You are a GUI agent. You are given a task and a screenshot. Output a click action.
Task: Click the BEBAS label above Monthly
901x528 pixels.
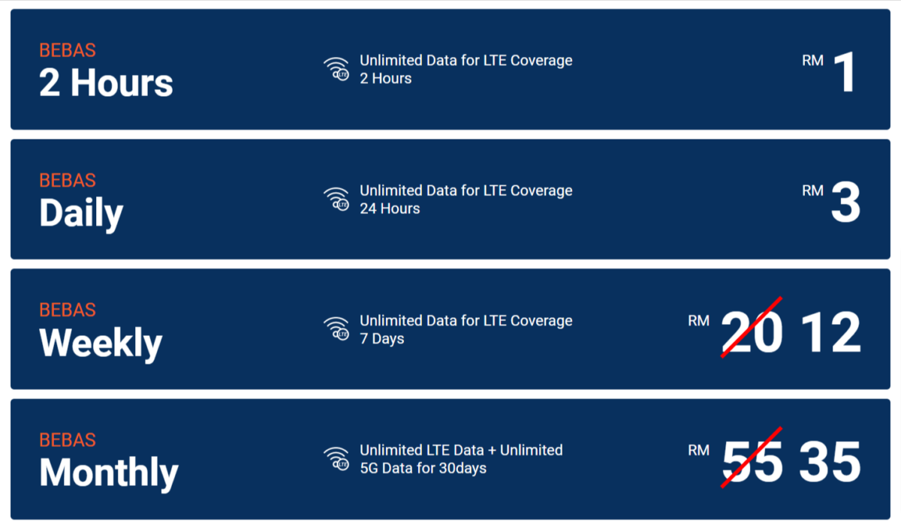(68, 440)
